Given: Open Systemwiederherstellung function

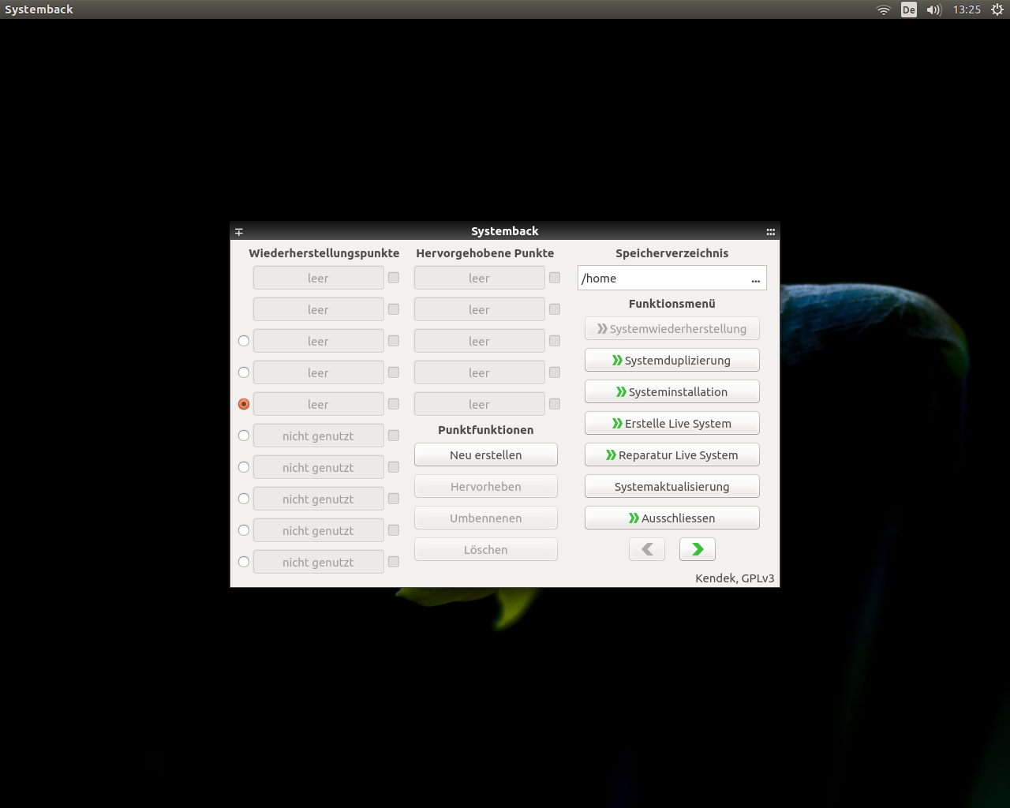Looking at the screenshot, I should [x=672, y=328].
